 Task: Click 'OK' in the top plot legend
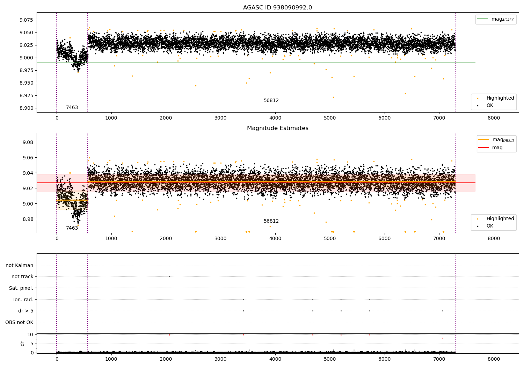(490, 106)
